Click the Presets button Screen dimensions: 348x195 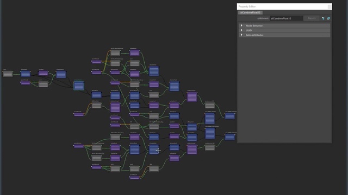(312, 18)
